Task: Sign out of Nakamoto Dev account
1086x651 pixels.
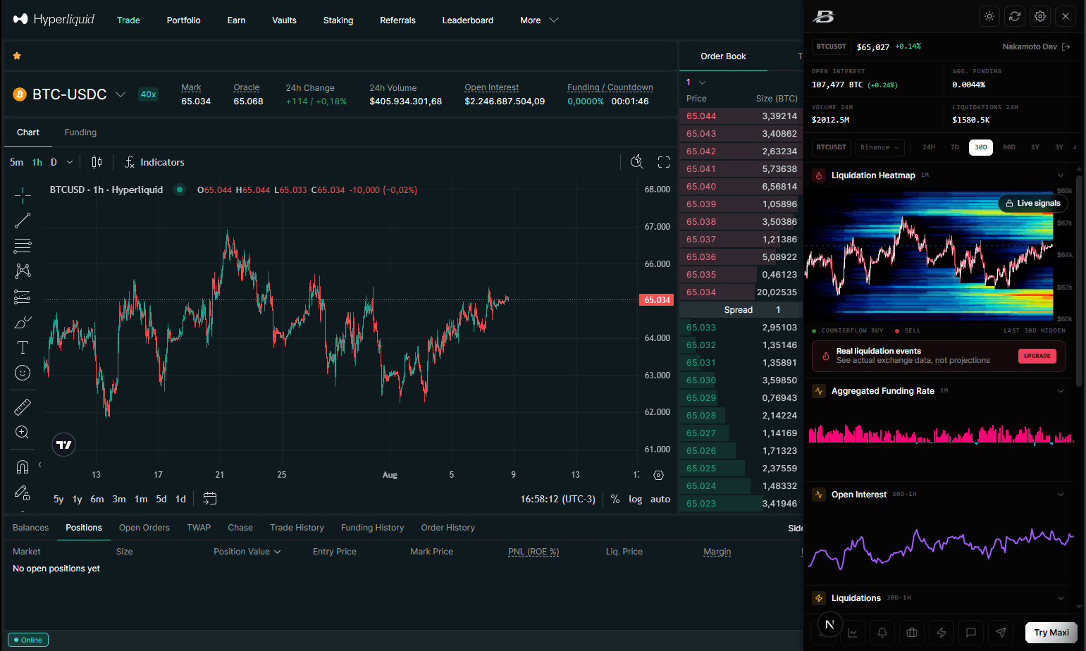Action: click(1066, 46)
